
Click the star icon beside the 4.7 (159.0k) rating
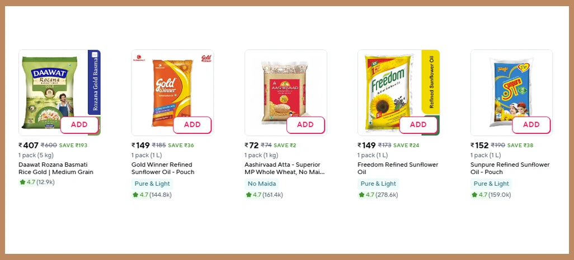coord(474,195)
